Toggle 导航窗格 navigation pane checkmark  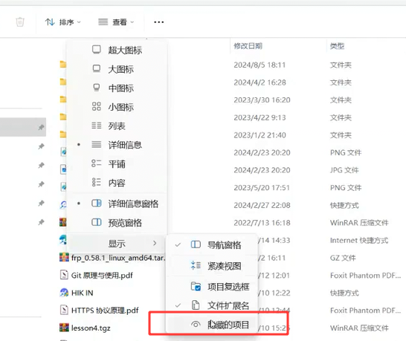tap(212, 244)
